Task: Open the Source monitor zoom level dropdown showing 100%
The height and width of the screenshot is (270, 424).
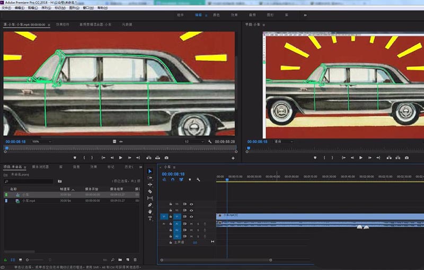Action: click(42, 142)
